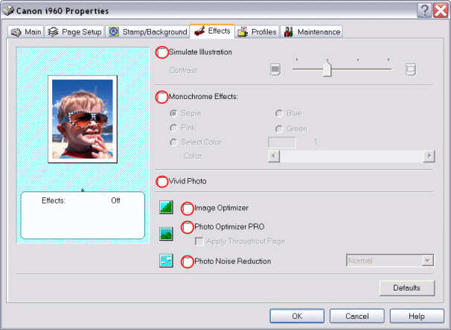Viewport: 451px width, 330px height.
Task: Pick the Select Color radio button
Action: point(173,142)
